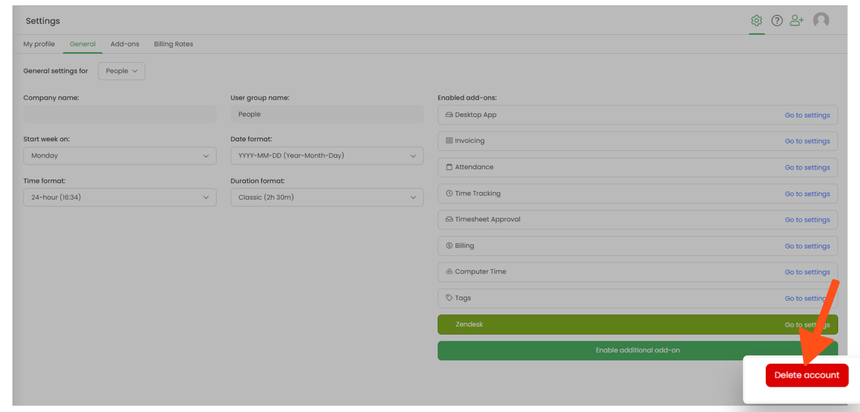Open the user avatar profile menu
This screenshot has height=412, width=860.
821,20
